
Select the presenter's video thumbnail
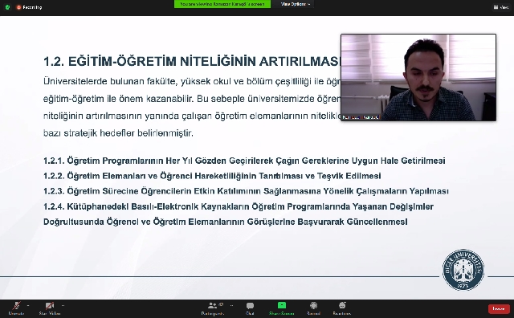tap(418, 77)
